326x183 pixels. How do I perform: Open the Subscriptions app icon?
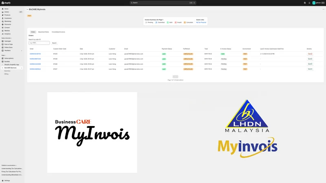click(x=3, y=59)
